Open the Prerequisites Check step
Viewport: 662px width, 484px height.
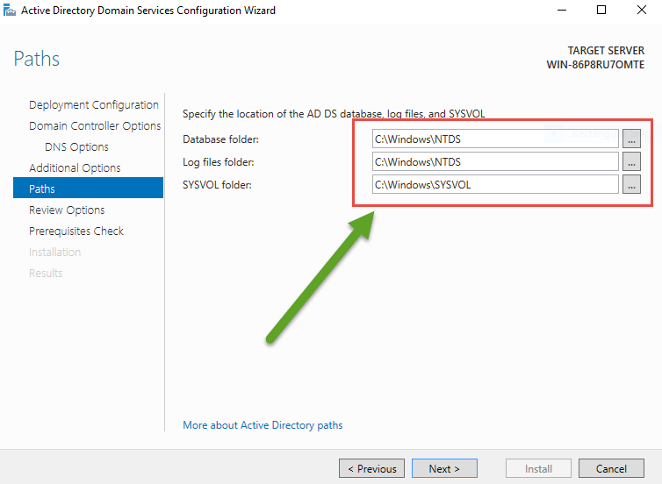point(76,231)
